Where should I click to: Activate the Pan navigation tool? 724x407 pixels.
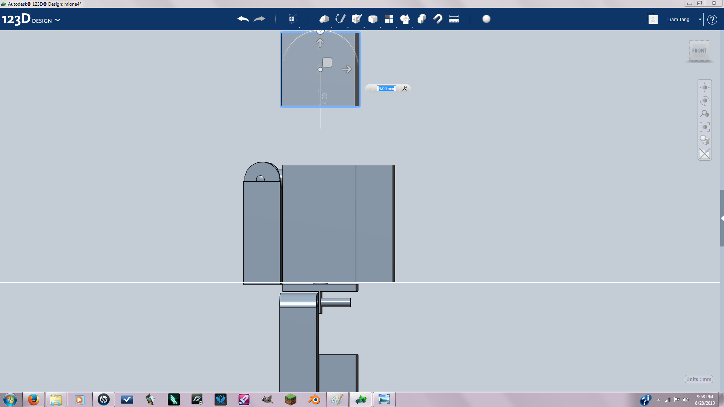coord(705,87)
